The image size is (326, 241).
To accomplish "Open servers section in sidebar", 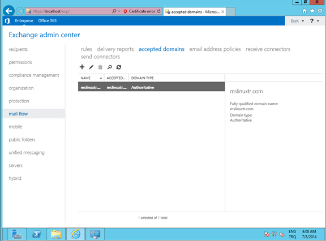I will [16, 166].
